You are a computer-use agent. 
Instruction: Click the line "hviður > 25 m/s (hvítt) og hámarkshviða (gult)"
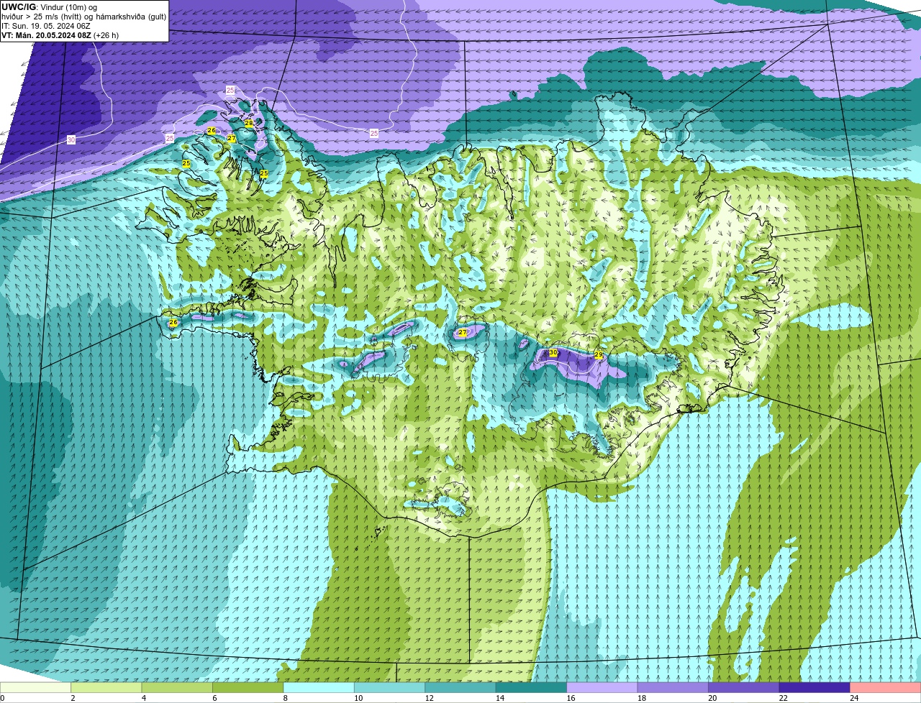click(83, 17)
